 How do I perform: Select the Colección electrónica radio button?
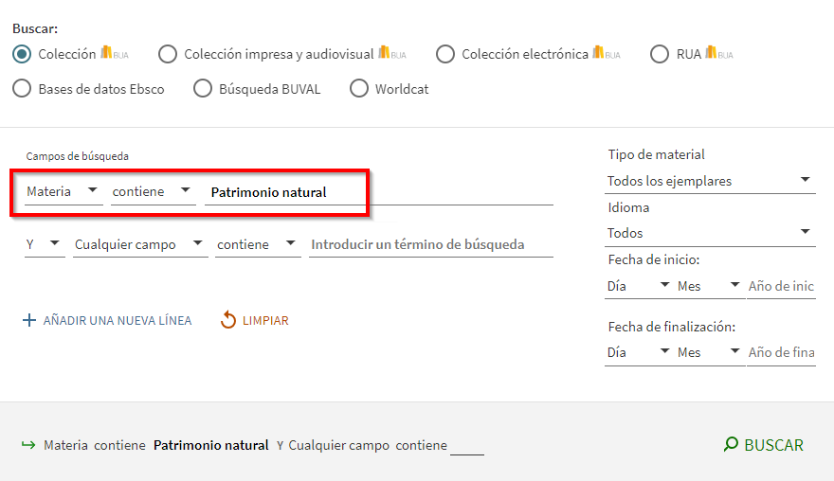(x=445, y=54)
